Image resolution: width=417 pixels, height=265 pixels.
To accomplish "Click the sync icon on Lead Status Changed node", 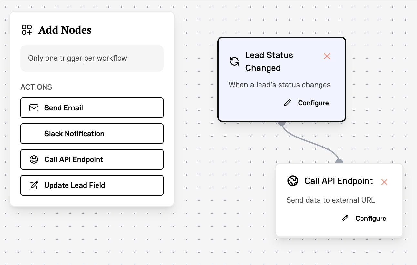I will 234,61.
